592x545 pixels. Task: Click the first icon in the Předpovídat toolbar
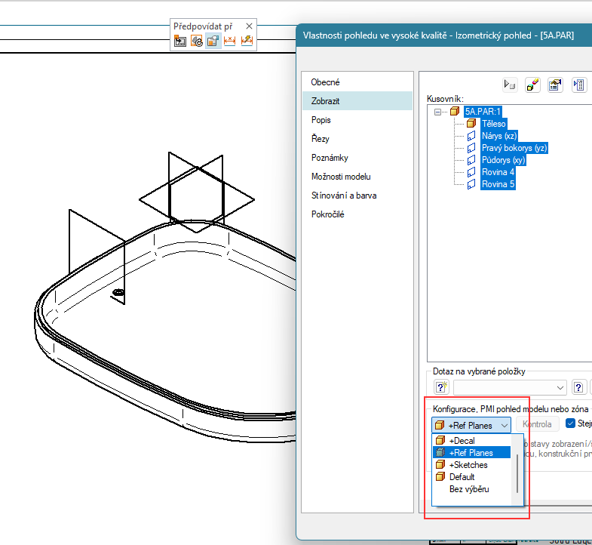[x=180, y=42]
